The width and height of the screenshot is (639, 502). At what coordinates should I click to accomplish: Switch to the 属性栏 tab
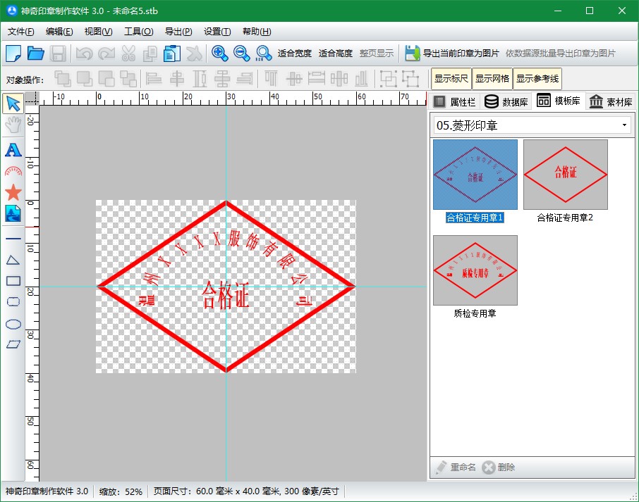tap(455, 102)
